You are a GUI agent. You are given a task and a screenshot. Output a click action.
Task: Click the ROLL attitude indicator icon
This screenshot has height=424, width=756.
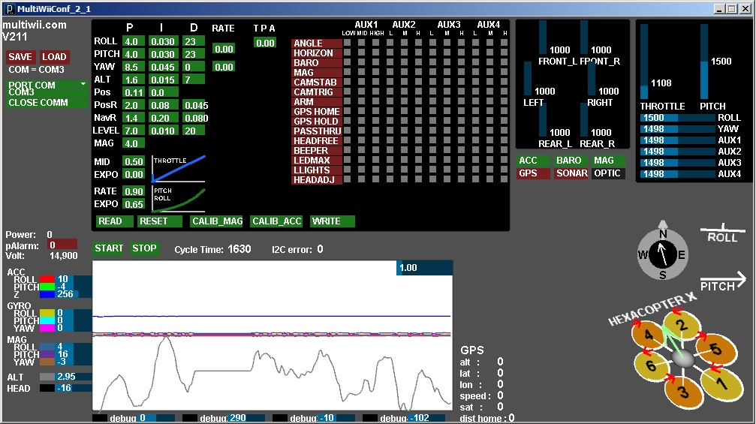723,233
